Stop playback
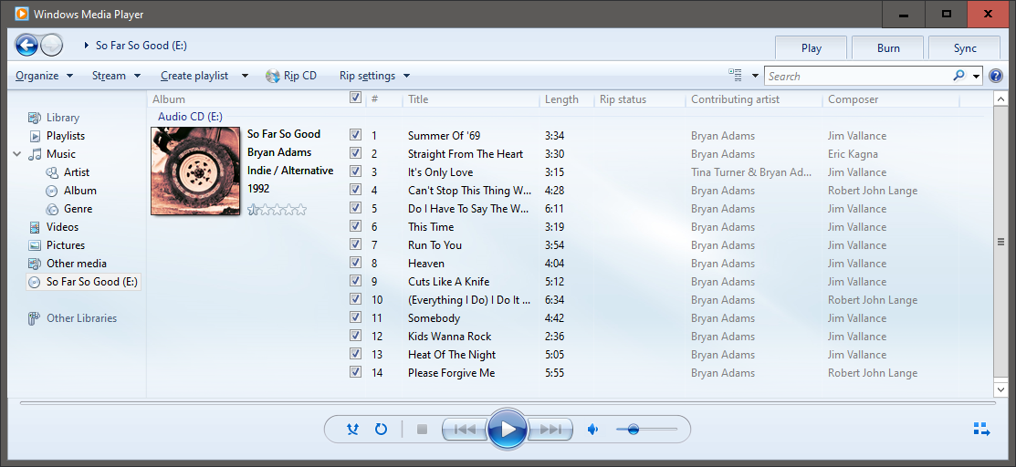 coord(423,429)
